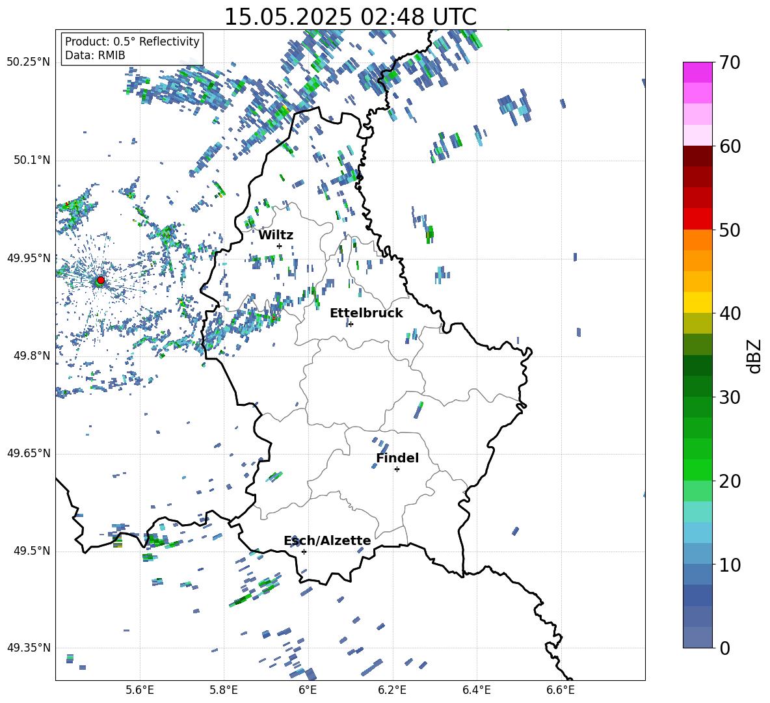This screenshot has width=770, height=703.
Task: Click the Ettelbruck city label
Action: pos(366,313)
